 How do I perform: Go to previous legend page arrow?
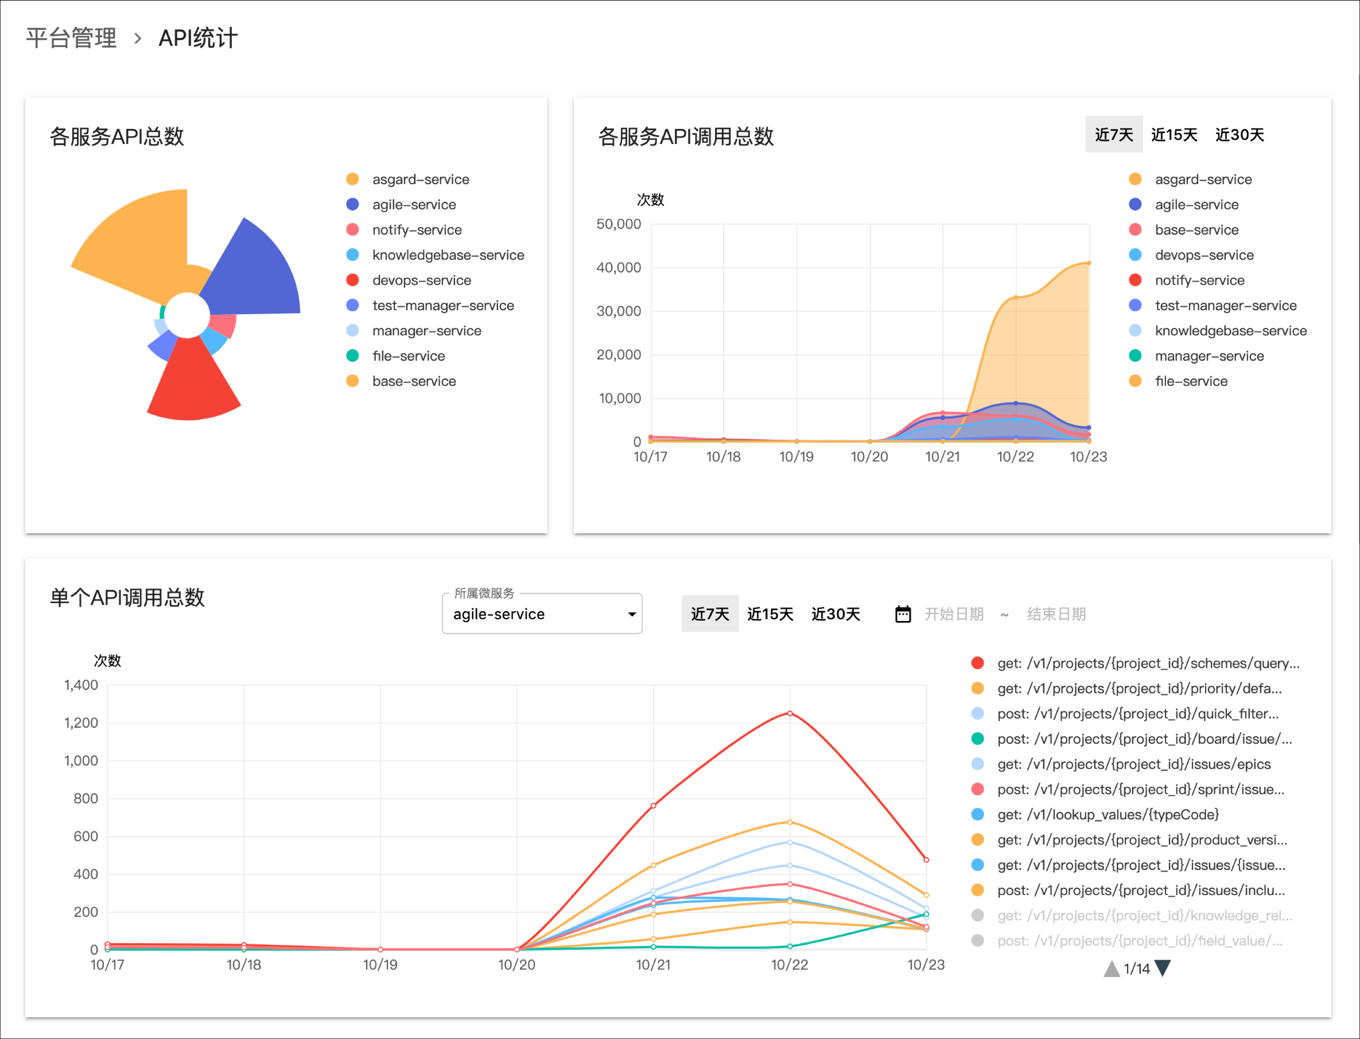click(1112, 969)
